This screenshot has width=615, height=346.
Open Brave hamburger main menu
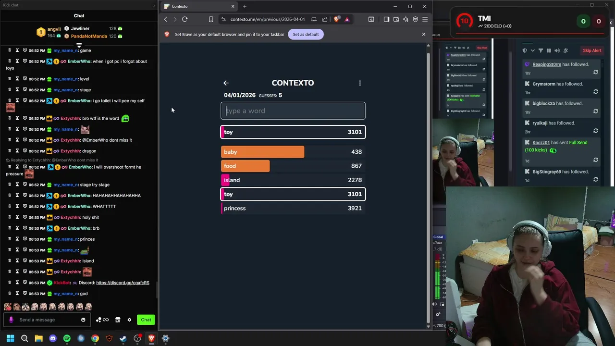click(x=425, y=19)
